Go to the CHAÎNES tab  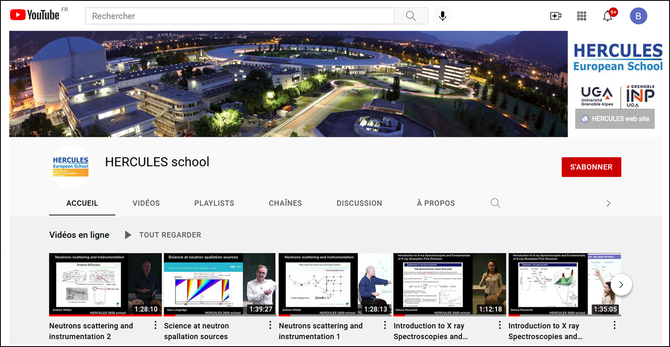coord(285,203)
